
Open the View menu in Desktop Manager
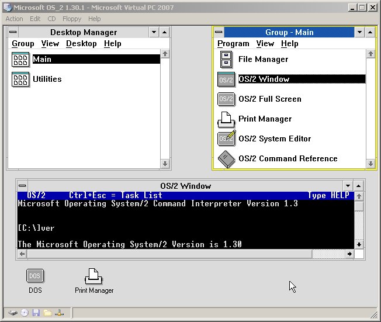coord(50,44)
